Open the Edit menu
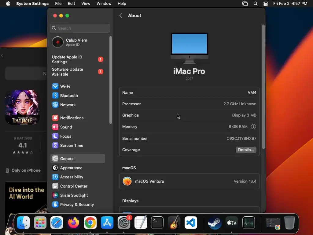313x235 pixels. [71, 4]
